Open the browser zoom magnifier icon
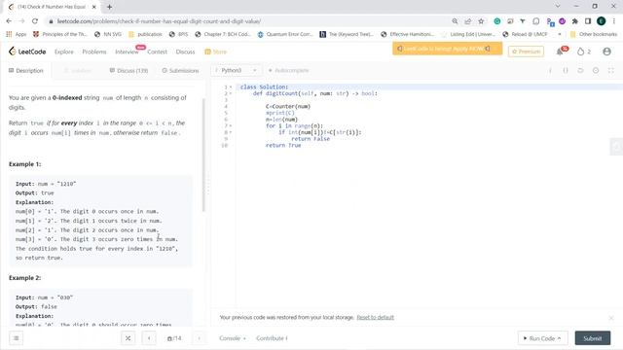Screen dimensions: 623x350 point(455,21)
